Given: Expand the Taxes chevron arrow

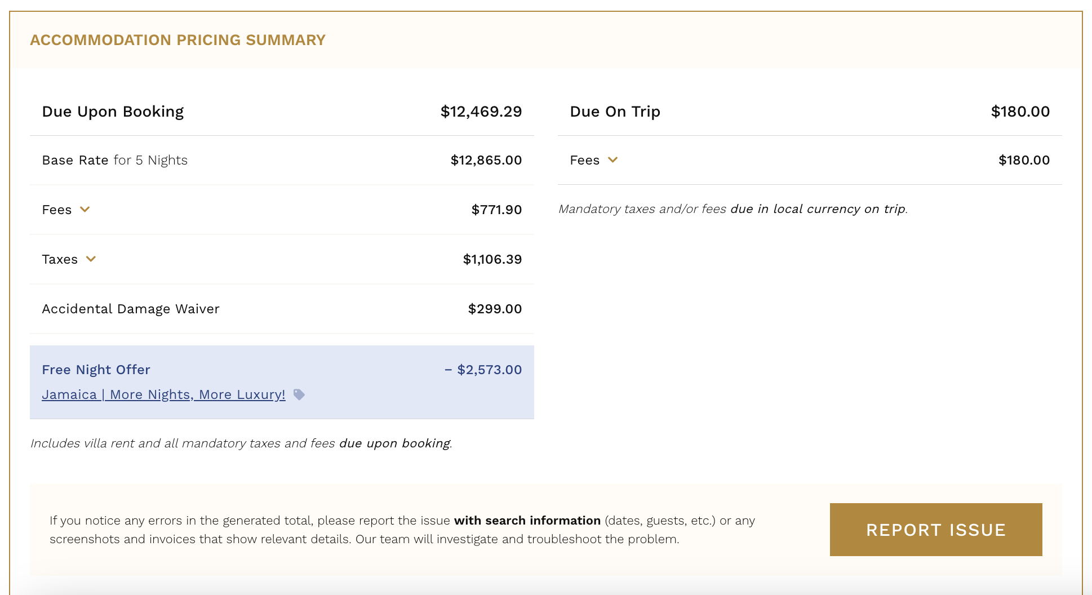Looking at the screenshot, I should point(91,259).
